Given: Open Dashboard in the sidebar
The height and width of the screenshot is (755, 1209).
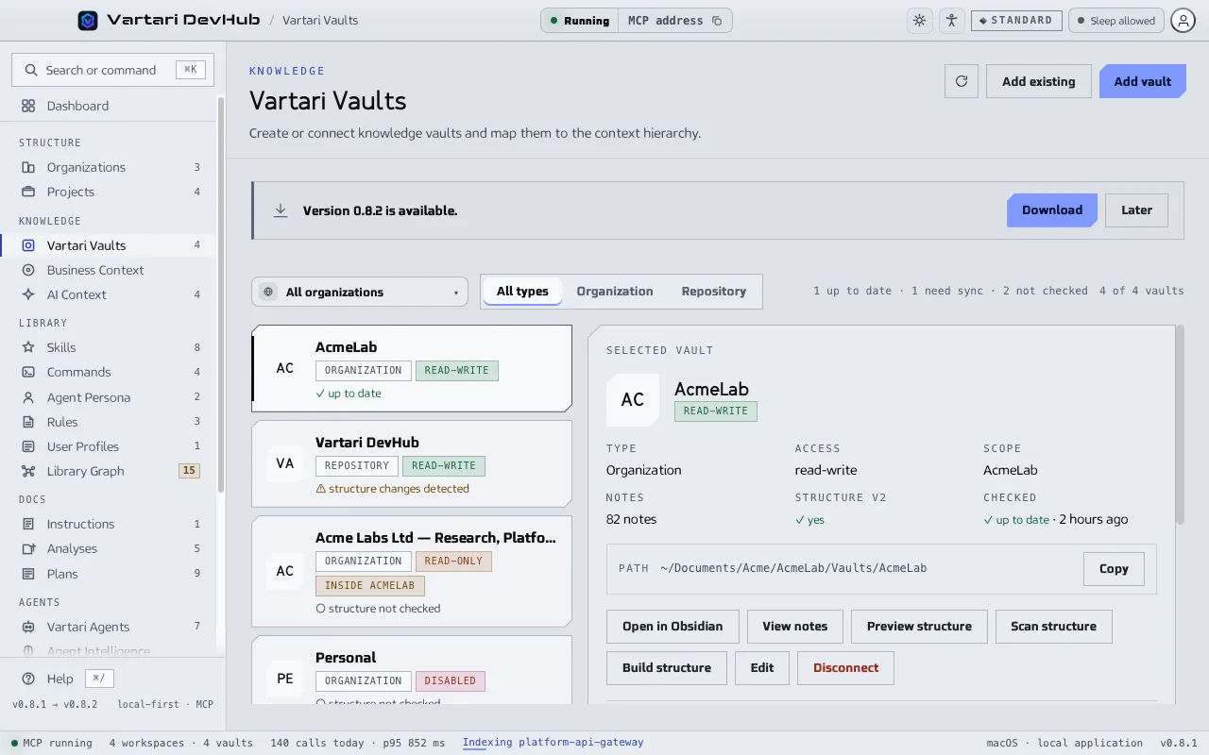Looking at the screenshot, I should [x=109, y=106].
